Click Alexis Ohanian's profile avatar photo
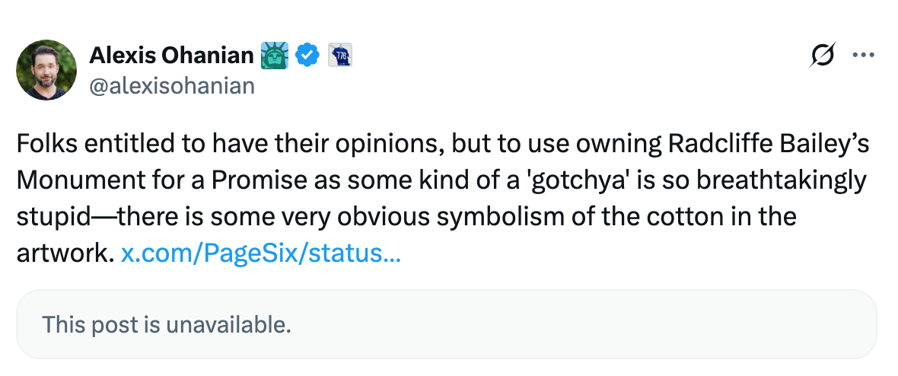The height and width of the screenshot is (376, 898). pyautogui.click(x=46, y=70)
